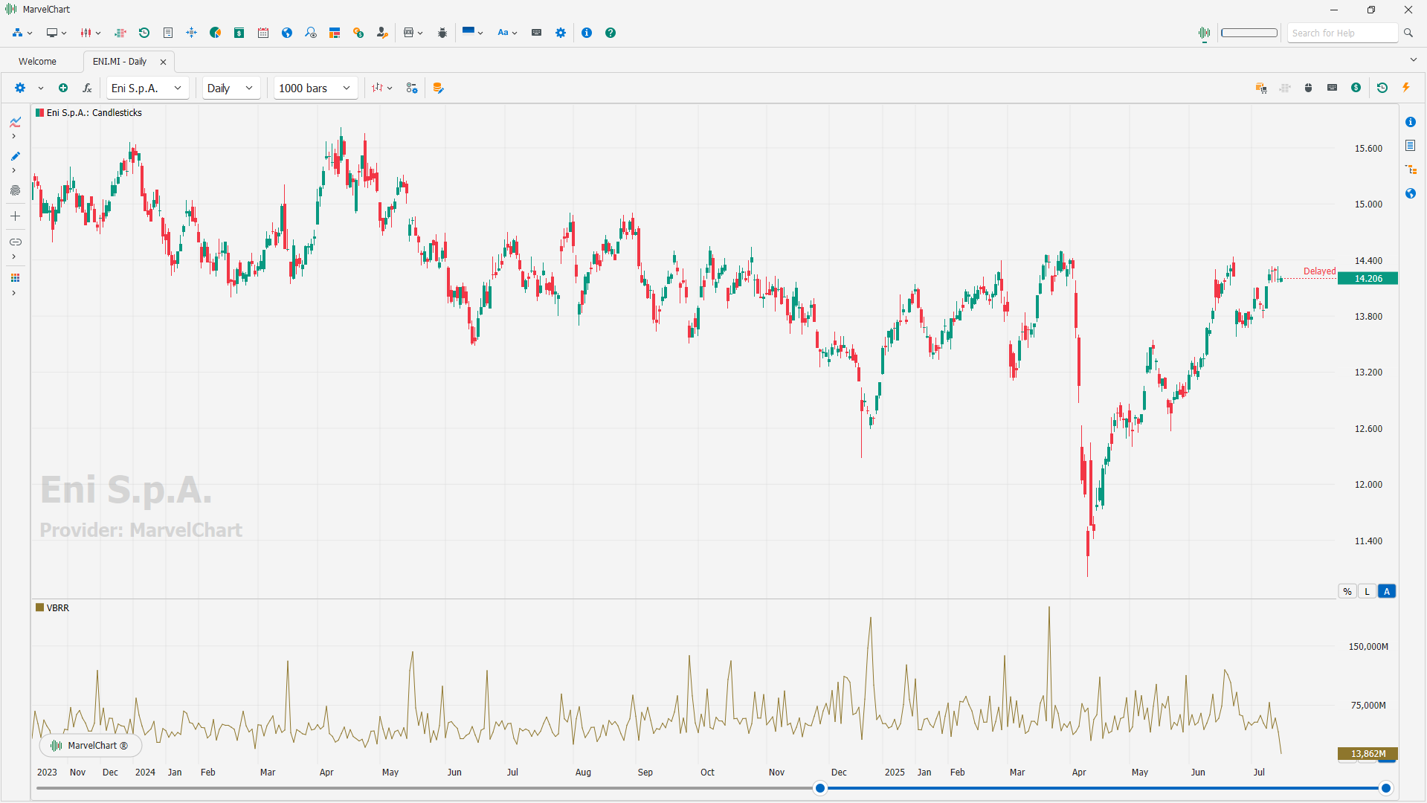Viewport: 1427px width, 803px height.
Task: Click the mouse trading icon in chart toolbar
Action: [1309, 88]
